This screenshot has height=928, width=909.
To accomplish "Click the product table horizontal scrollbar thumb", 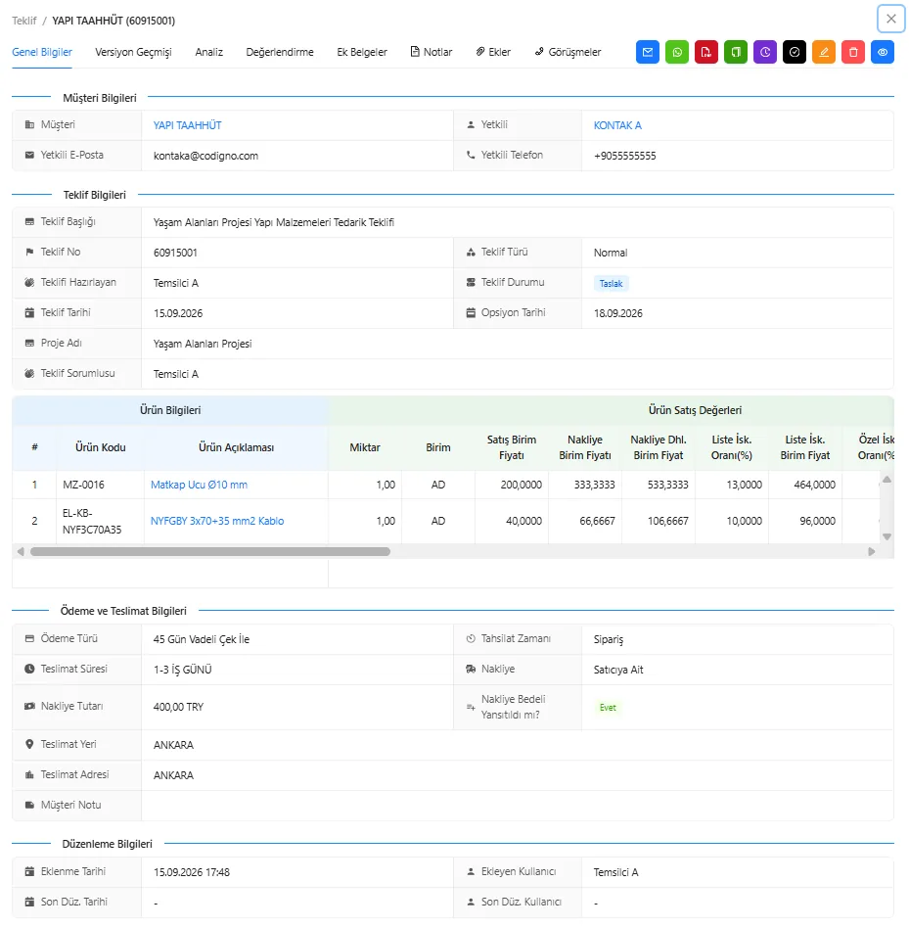I will click(210, 551).
